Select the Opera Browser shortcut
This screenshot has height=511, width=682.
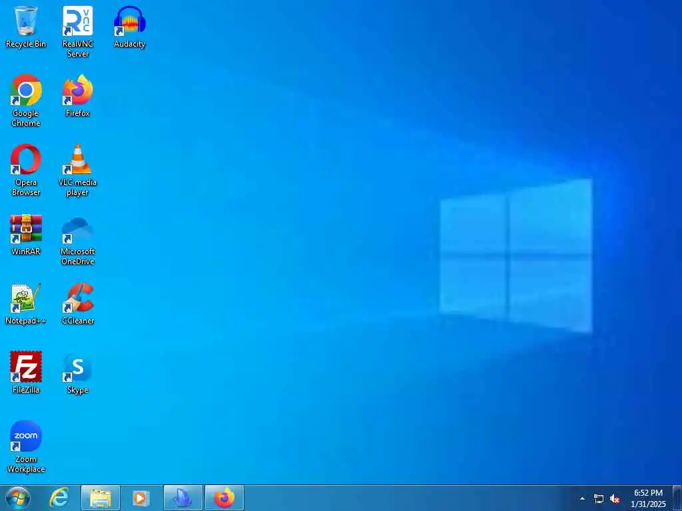click(x=26, y=170)
